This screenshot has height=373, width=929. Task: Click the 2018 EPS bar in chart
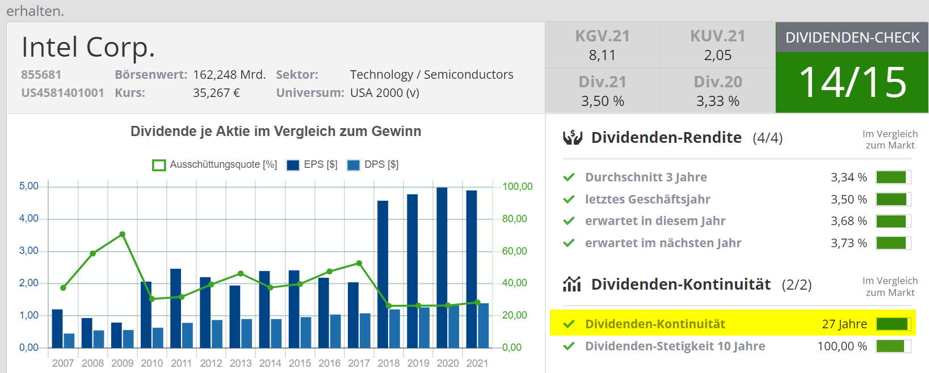pos(382,274)
